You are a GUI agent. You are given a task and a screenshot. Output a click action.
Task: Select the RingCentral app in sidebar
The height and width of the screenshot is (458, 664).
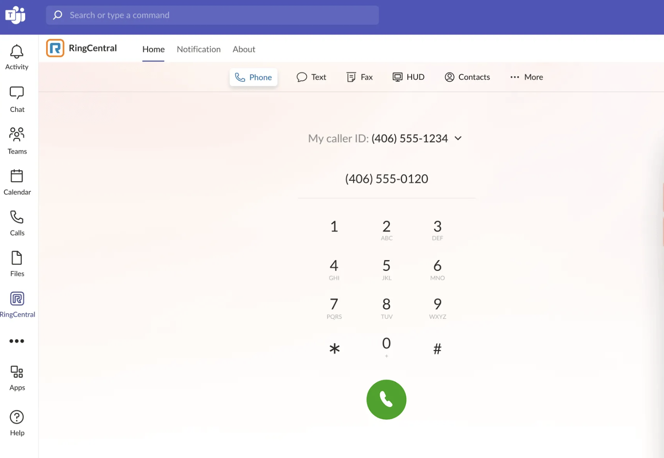[x=17, y=304]
